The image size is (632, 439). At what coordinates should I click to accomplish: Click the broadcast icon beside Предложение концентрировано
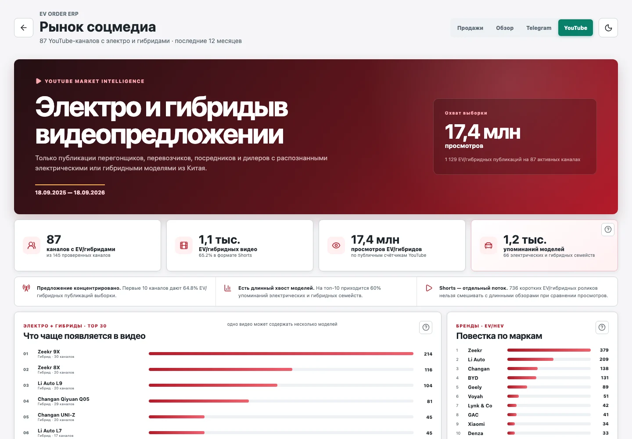point(26,288)
